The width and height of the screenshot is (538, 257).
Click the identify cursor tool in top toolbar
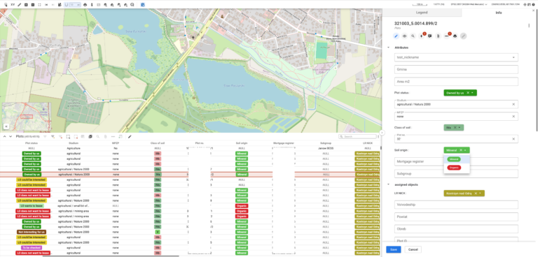6,5
